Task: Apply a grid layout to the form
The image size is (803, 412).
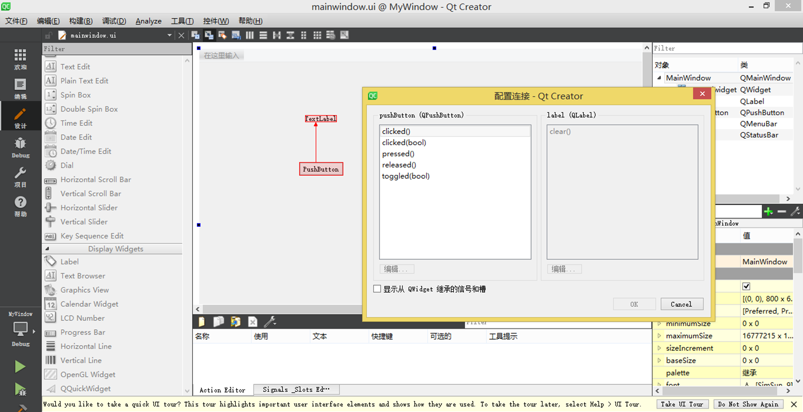Action: 317,35
